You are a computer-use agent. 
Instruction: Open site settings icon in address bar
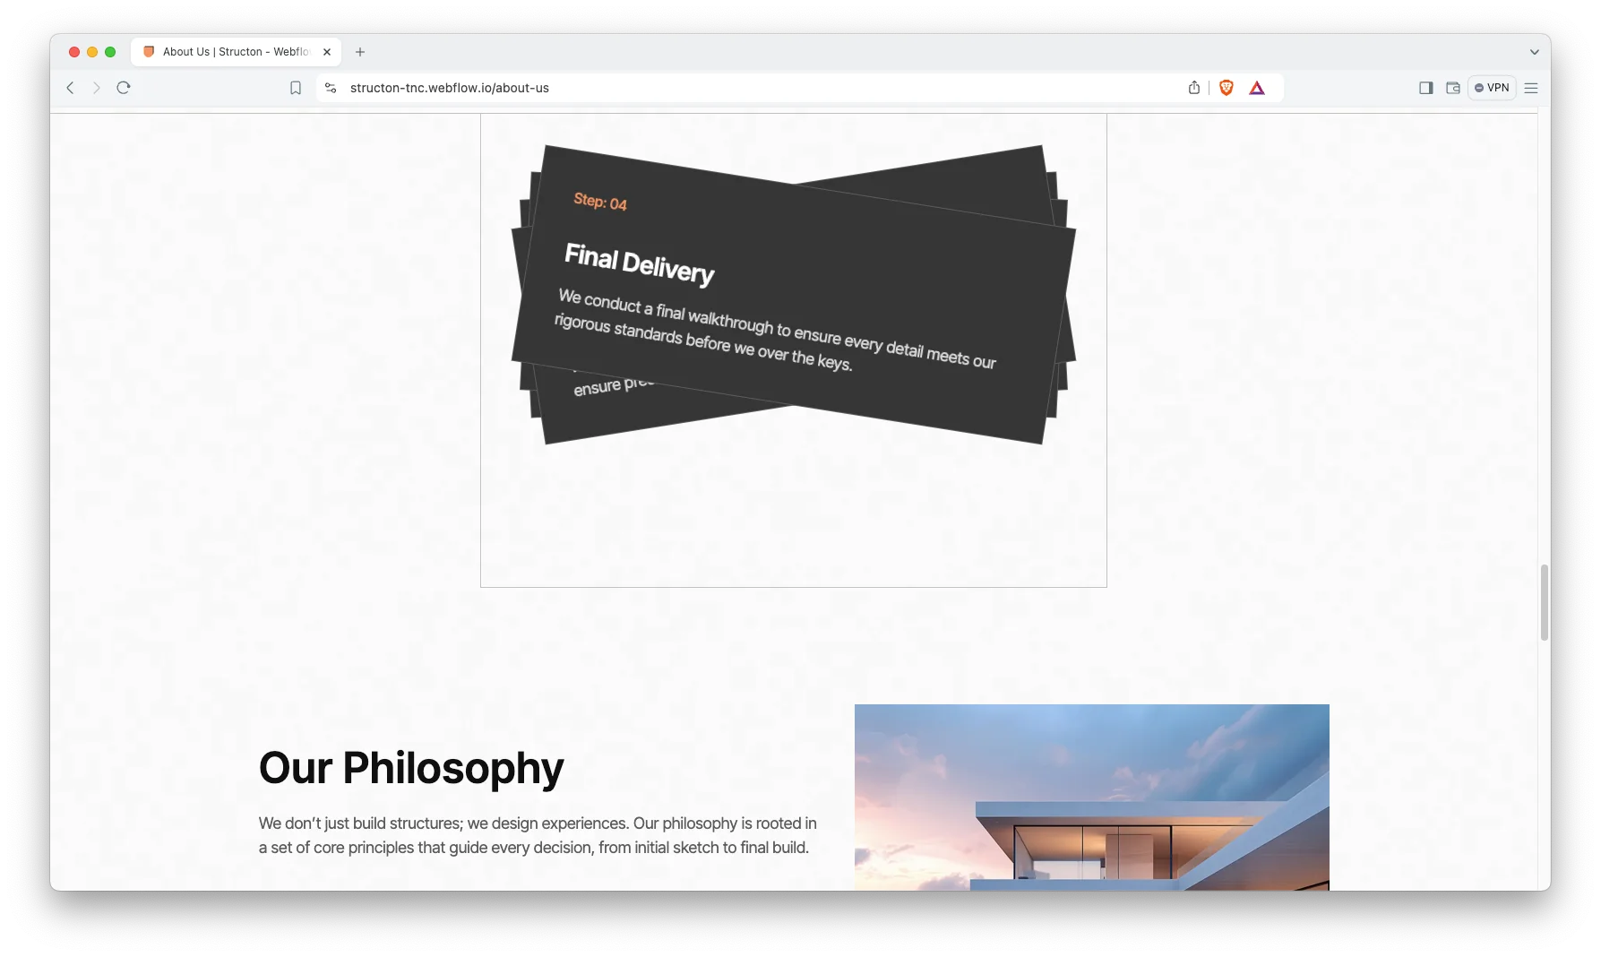pyautogui.click(x=331, y=88)
